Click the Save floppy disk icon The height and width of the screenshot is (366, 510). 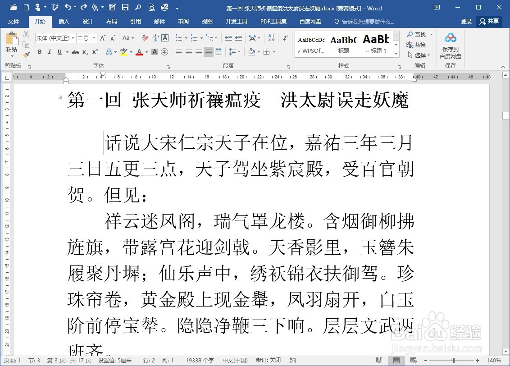coord(125,7)
